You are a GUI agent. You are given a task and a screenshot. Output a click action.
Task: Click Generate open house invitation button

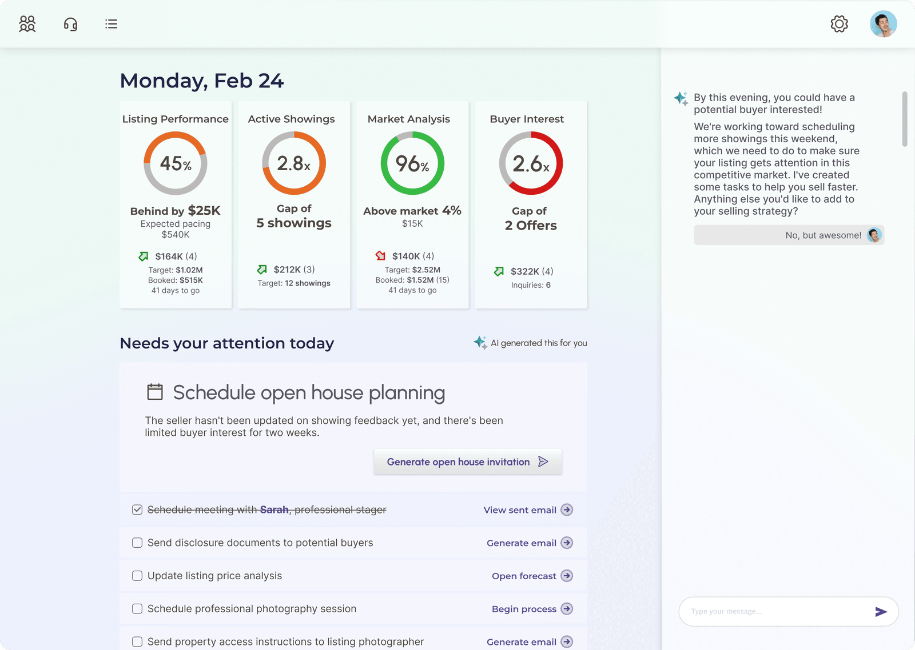pyautogui.click(x=468, y=462)
